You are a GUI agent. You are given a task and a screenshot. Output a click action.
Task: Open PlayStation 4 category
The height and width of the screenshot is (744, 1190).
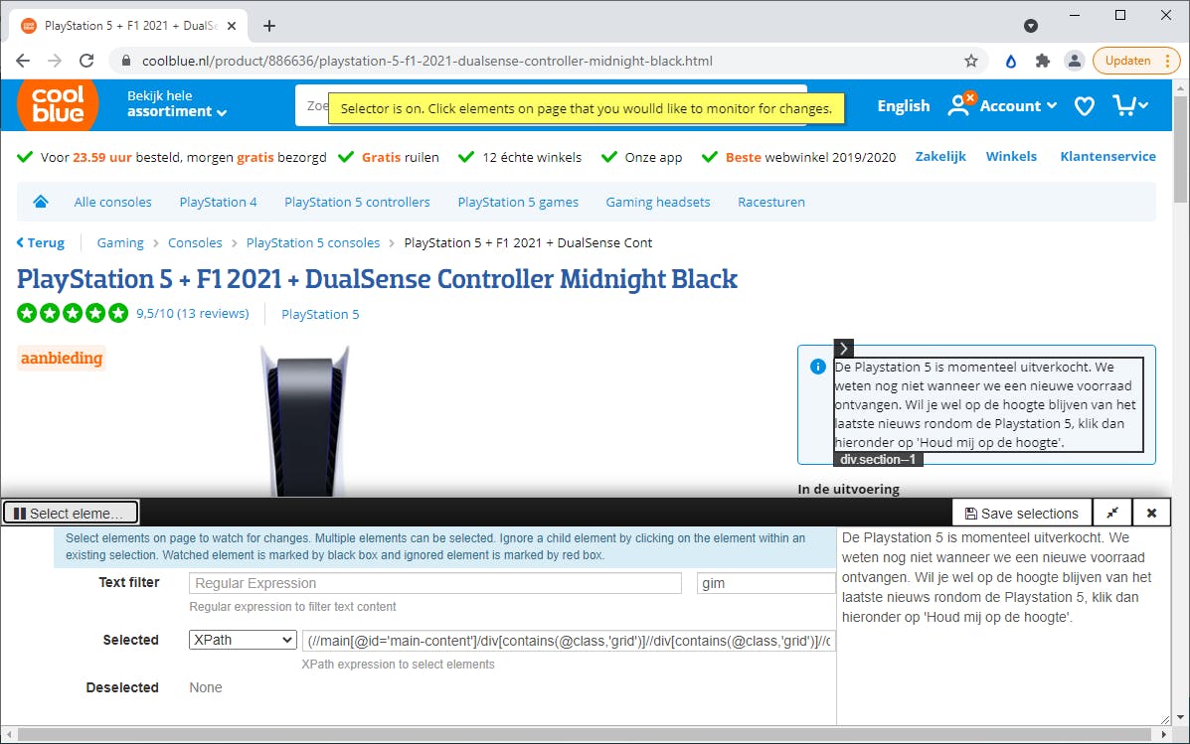pyautogui.click(x=218, y=202)
